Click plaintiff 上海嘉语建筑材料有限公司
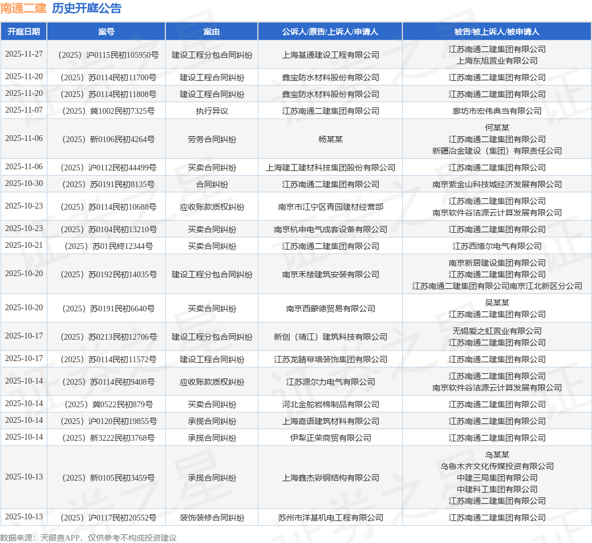This screenshot has height=543, width=592. pyautogui.click(x=330, y=422)
